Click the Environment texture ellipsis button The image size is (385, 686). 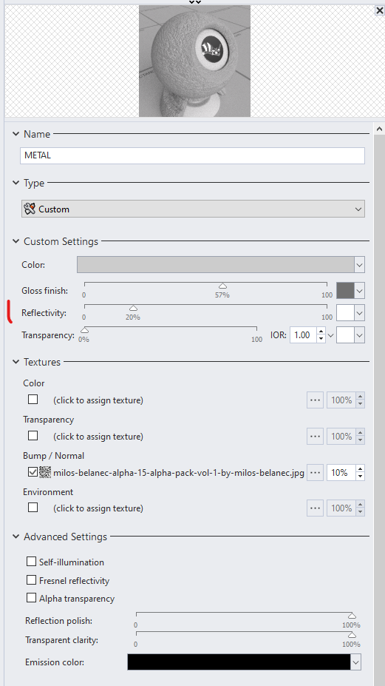click(x=315, y=508)
